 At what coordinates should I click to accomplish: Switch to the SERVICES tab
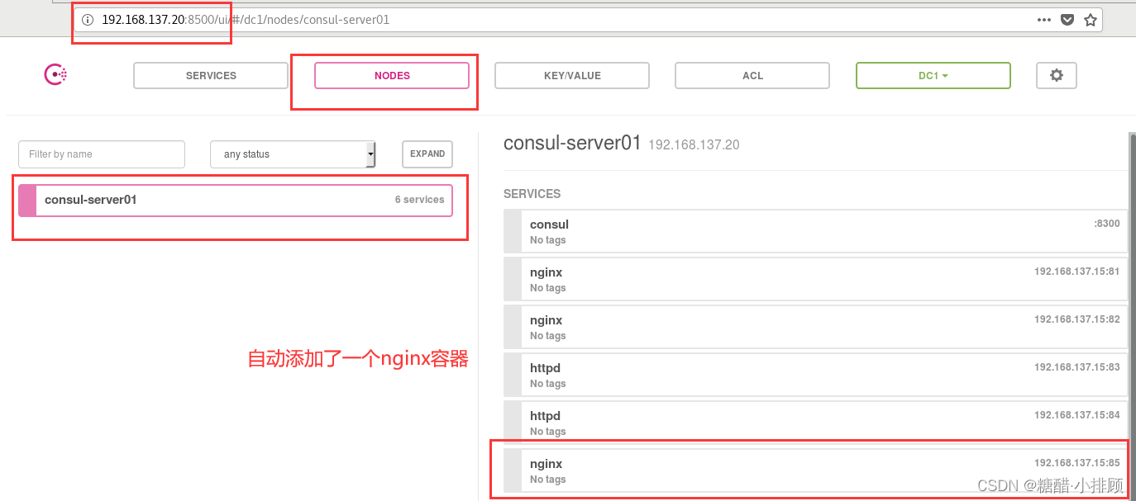coord(211,75)
